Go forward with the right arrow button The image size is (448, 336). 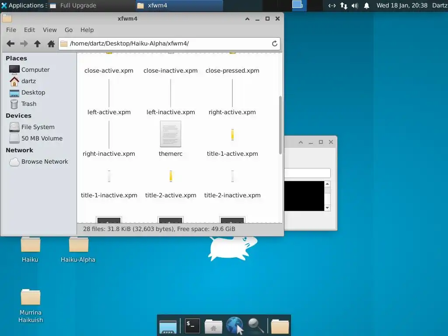tap(24, 43)
